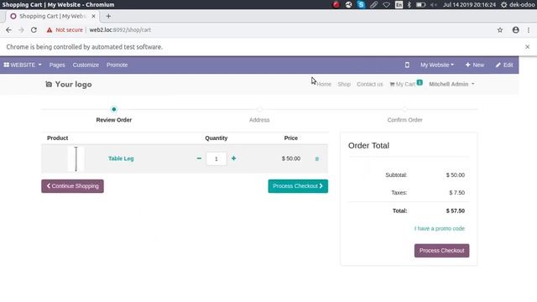Bookmark this page with the star icon
Screen dimensions: 537x302
pyautogui.click(x=500, y=30)
